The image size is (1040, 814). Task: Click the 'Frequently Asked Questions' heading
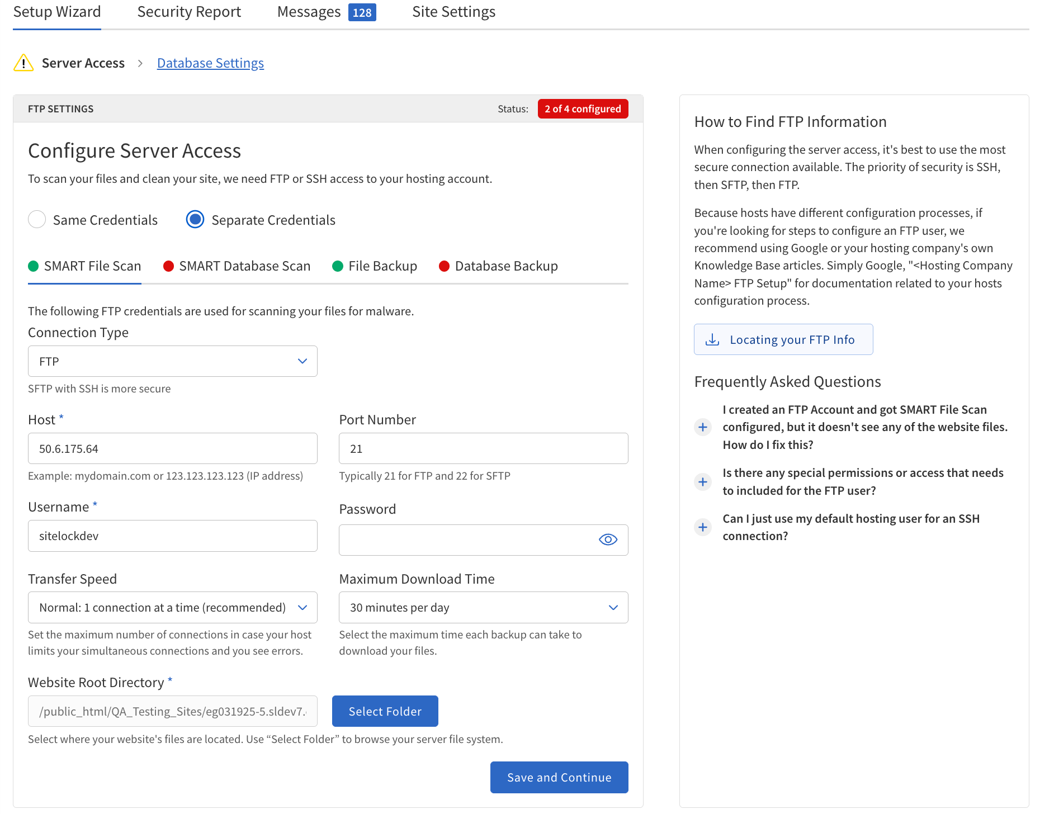787,382
